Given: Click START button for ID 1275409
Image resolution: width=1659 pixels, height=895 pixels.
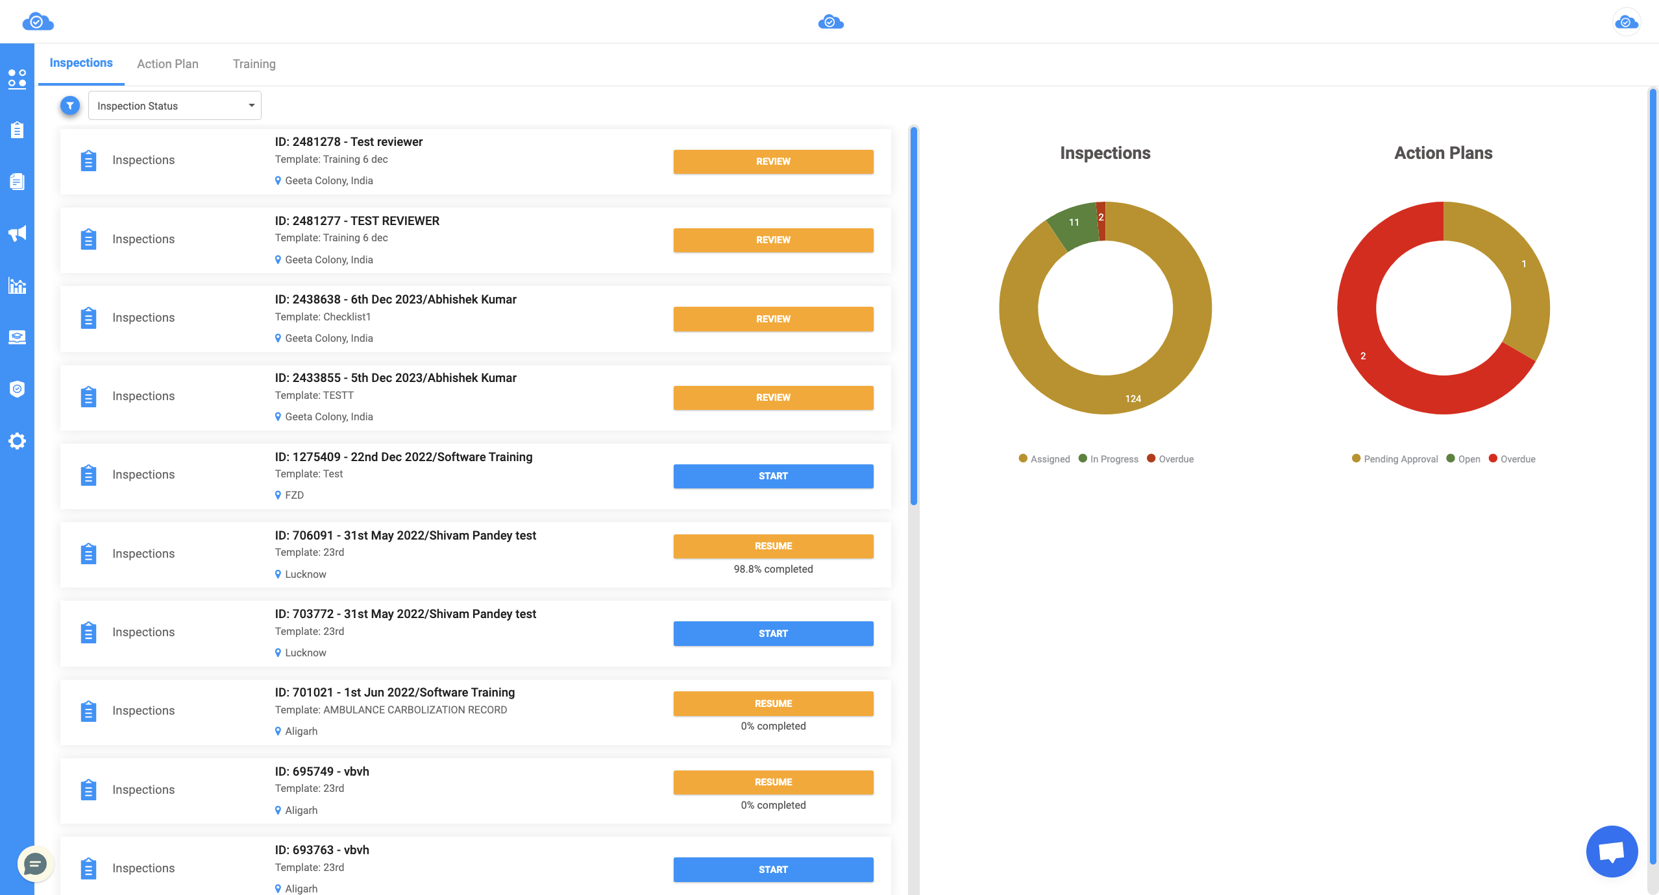Looking at the screenshot, I should click(772, 475).
